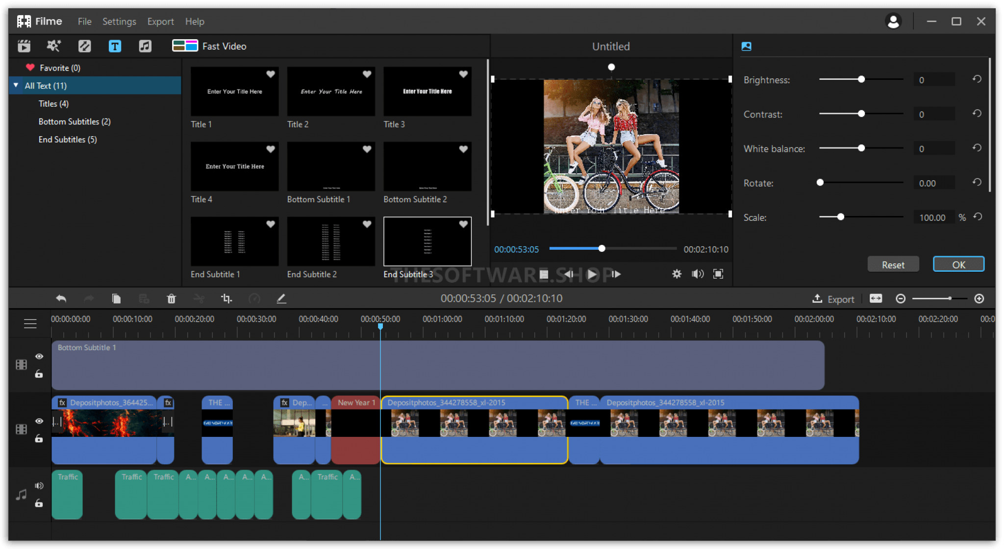Open the Audio library music icon
Image resolution: width=1004 pixels, height=549 pixels.
pyautogui.click(x=145, y=46)
